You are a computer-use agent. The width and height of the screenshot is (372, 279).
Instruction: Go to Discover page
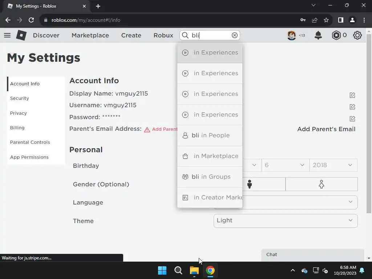tap(46, 35)
